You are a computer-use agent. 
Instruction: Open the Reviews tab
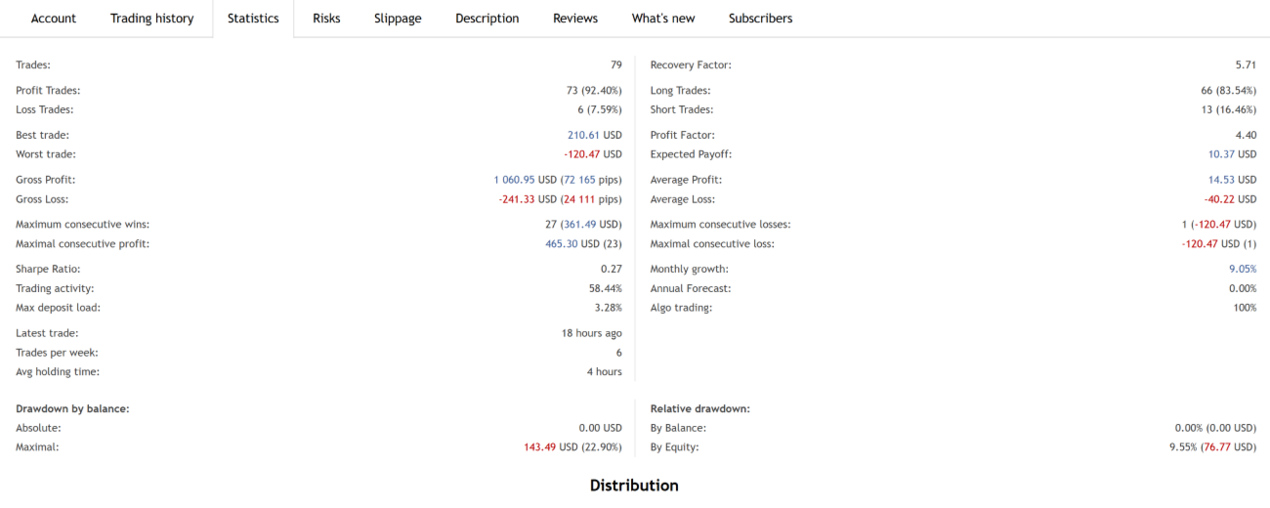575,19
